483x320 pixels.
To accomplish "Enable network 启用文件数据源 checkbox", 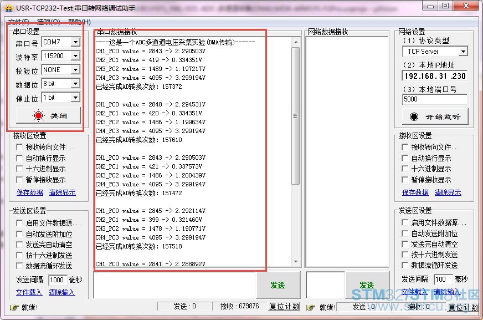I will click(x=405, y=222).
